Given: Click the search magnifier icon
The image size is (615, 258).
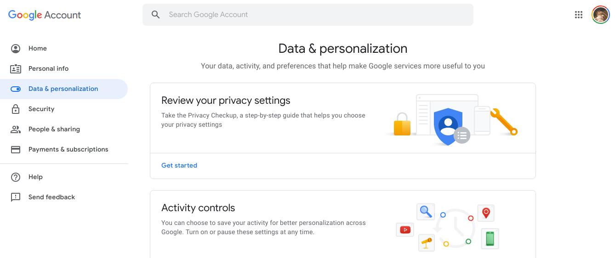Looking at the screenshot, I should point(156,15).
